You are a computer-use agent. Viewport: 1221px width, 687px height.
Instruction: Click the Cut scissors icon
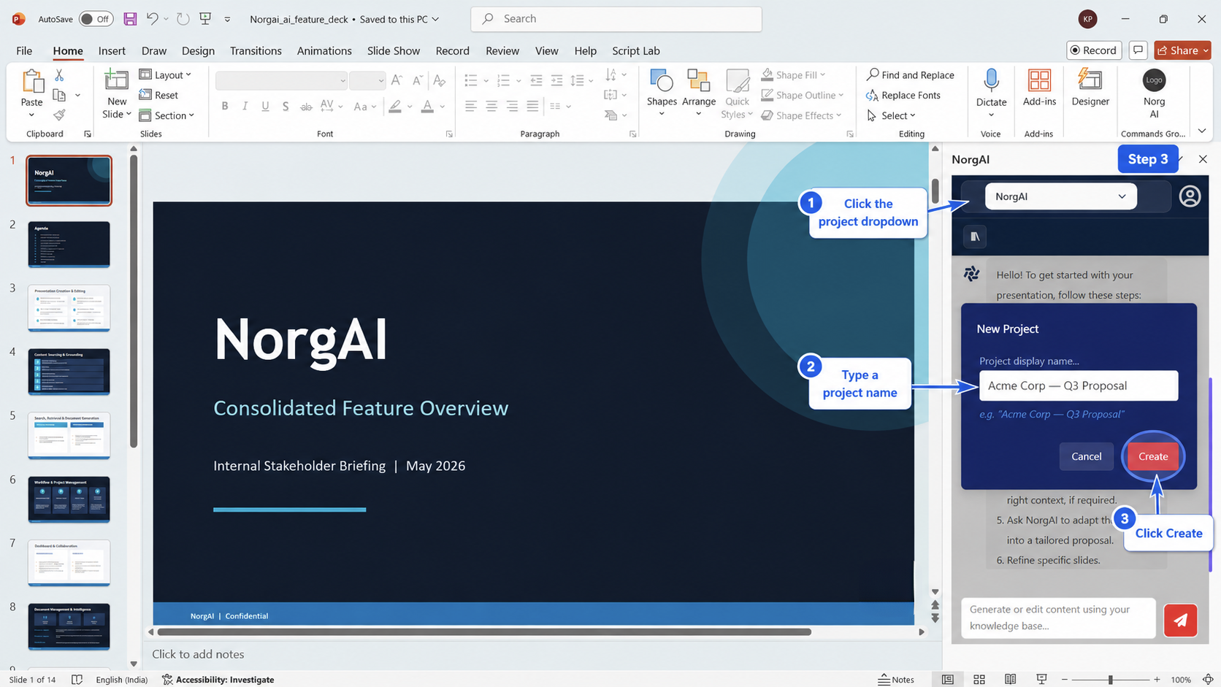point(59,75)
